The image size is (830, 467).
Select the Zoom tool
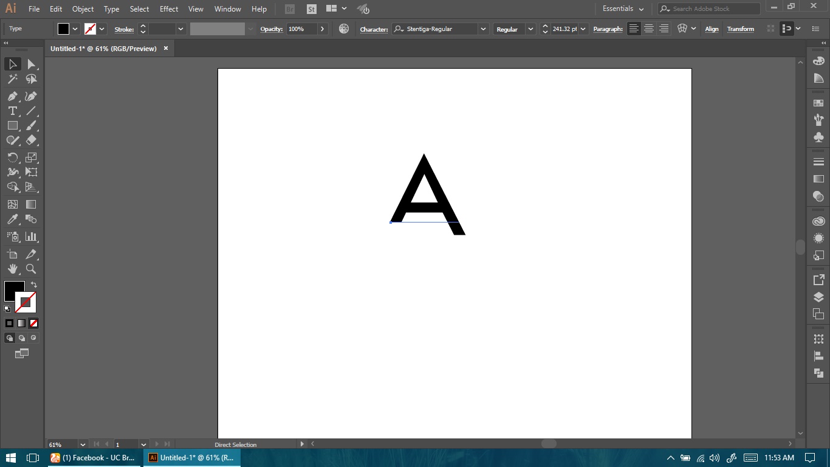[x=31, y=269]
